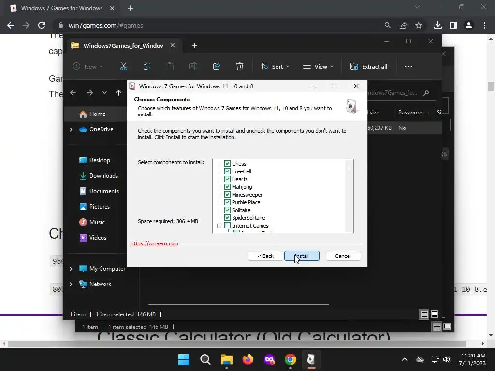
Task: Open Windows Start button
Action: pyautogui.click(x=184, y=359)
